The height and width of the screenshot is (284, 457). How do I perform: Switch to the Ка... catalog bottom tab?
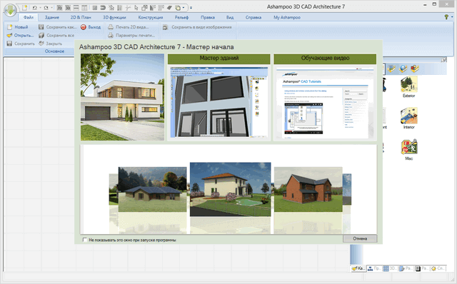tap(358, 268)
